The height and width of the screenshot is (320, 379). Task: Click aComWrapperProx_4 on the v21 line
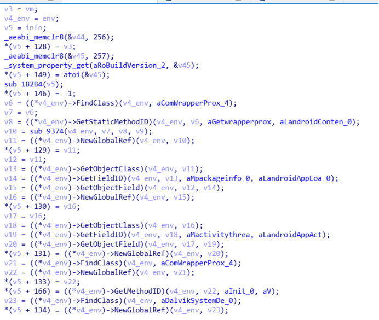point(197,263)
